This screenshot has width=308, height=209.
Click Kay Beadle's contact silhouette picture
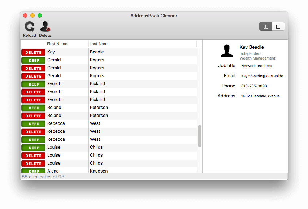pyautogui.click(x=227, y=51)
